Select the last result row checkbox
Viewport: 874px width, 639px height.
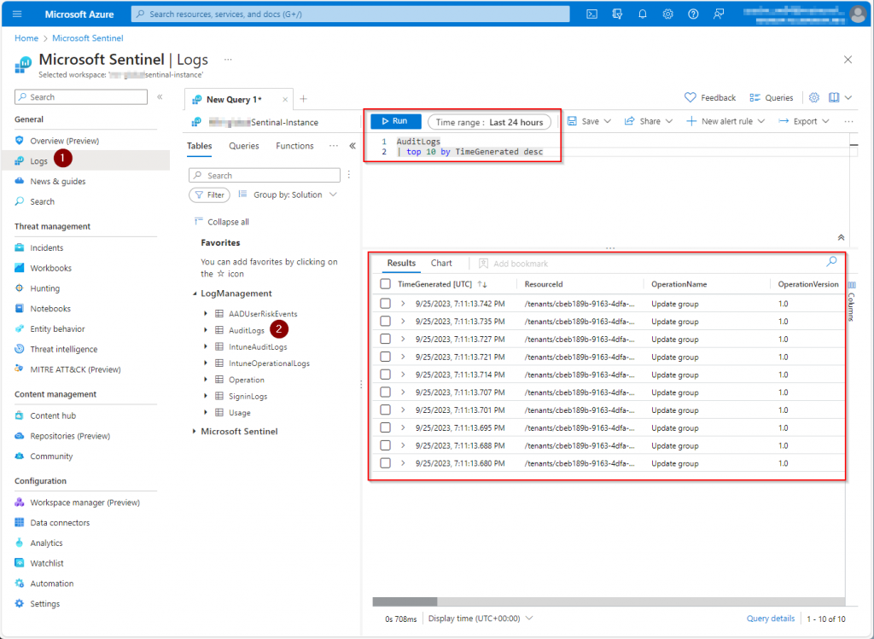386,462
